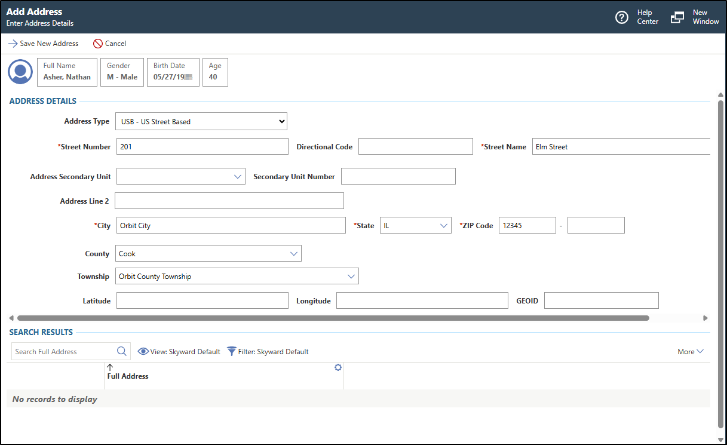Screen dimensions: 727x445
Task: Open the Address Type dropdown
Action: coord(201,121)
